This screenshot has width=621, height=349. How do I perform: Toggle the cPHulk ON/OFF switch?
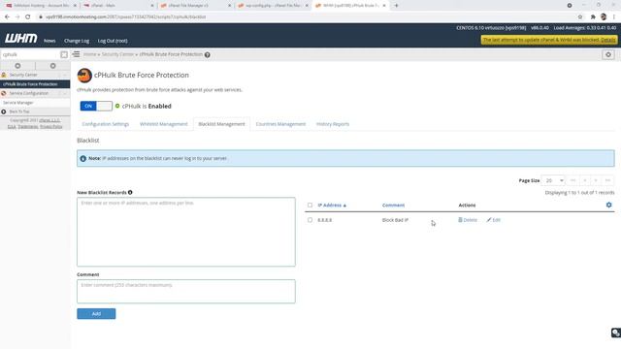[96, 106]
